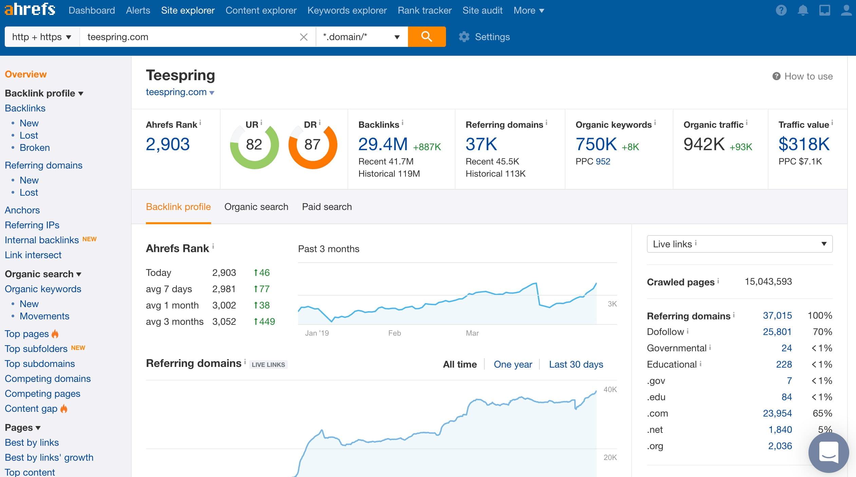The height and width of the screenshot is (477, 856).
Task: Select the Last 30 days time filter
Action: coord(576,364)
